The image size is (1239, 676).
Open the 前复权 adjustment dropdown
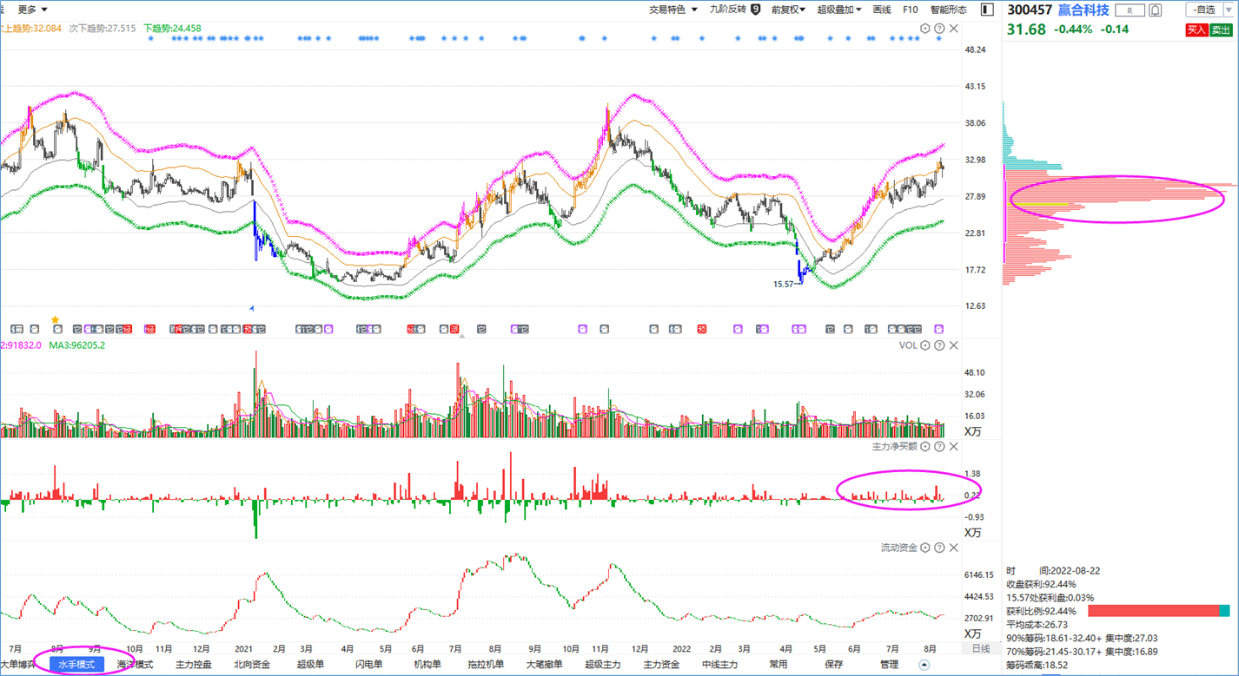click(x=788, y=10)
